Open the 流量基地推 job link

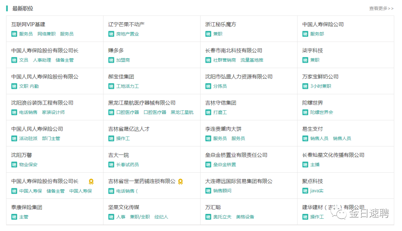tap(252, 60)
